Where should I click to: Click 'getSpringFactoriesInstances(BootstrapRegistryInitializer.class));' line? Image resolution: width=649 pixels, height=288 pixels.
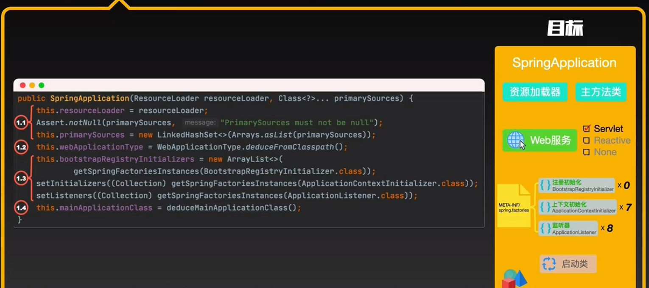click(224, 172)
